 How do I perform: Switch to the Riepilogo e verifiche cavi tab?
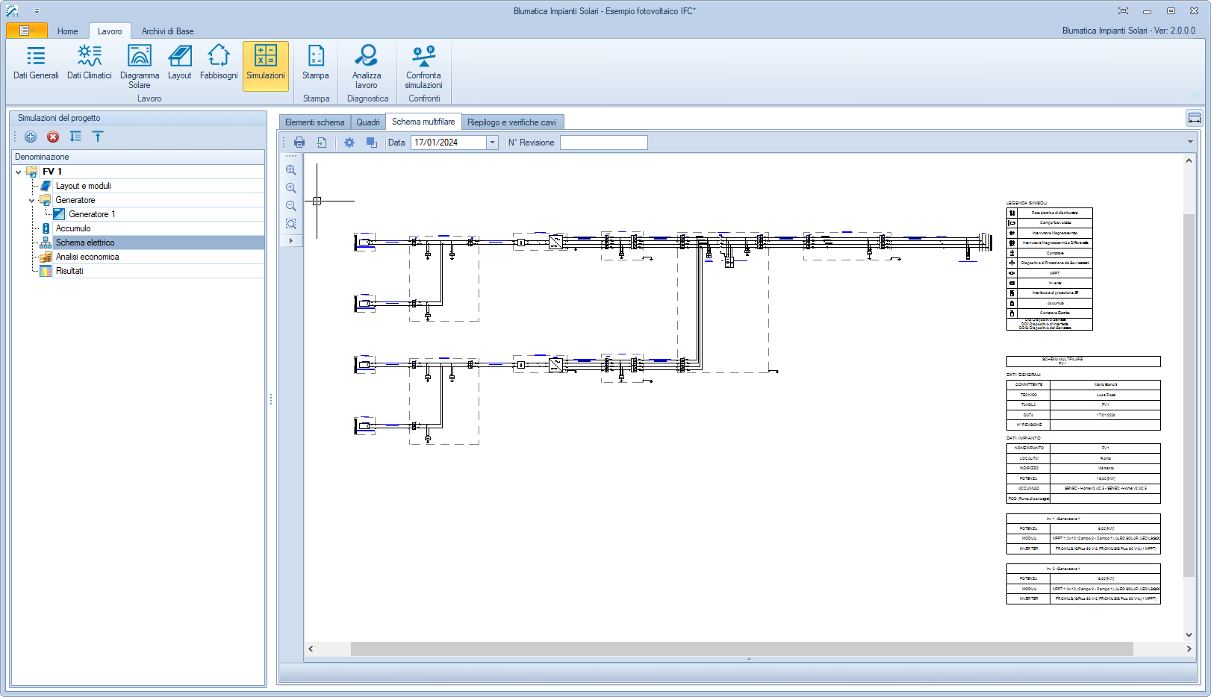pos(511,122)
